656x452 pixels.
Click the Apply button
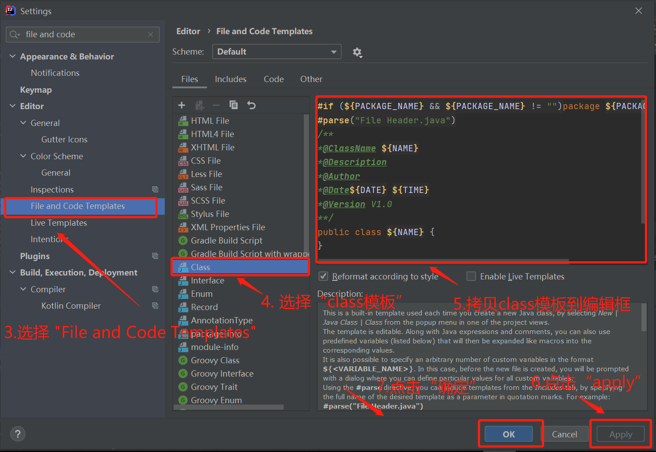[620, 434]
